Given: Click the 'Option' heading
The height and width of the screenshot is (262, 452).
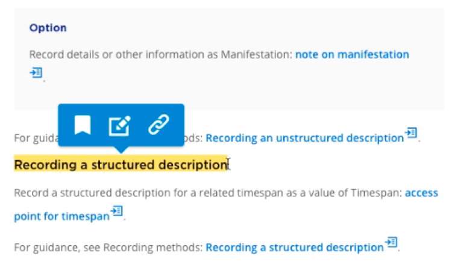Looking at the screenshot, I should point(48,28).
